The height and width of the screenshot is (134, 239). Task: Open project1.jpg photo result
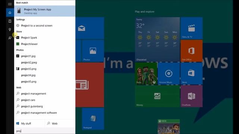[45, 56]
